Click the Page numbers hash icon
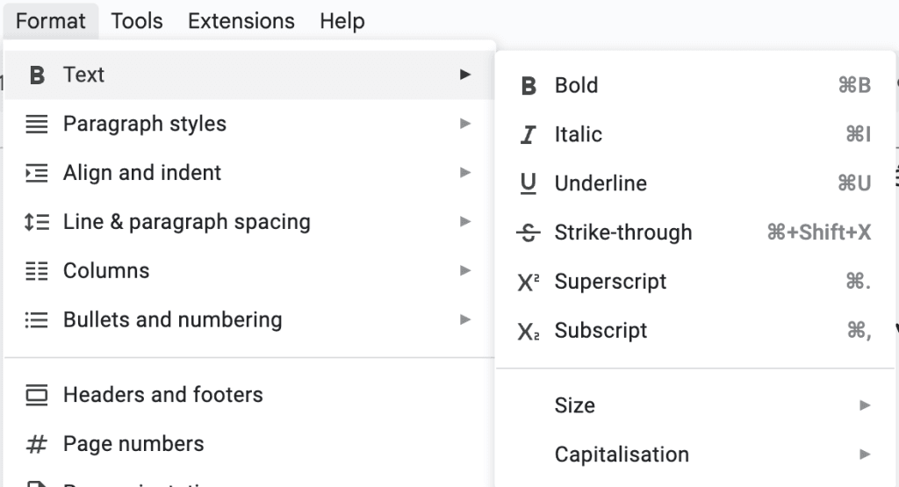 37,444
